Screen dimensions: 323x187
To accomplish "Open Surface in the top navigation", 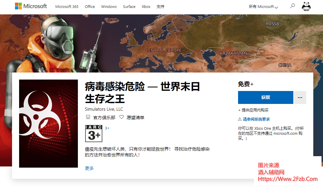I will [129, 6].
